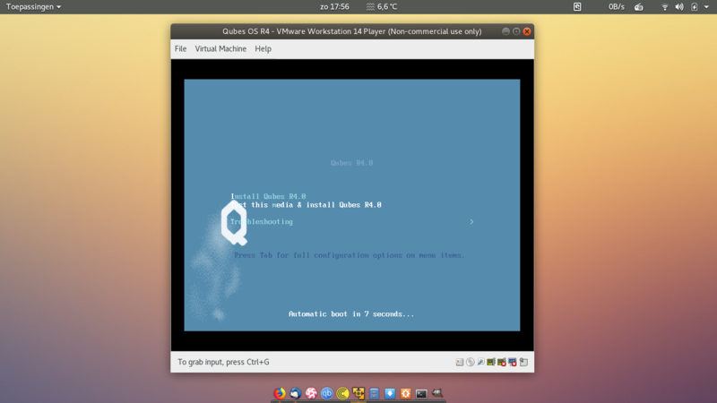Open the orange settings gear app in dock
Screen dimensions: 717x403
[x=406, y=393]
